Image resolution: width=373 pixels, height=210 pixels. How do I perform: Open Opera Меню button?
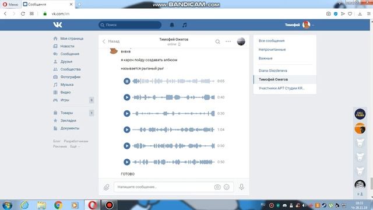(10, 4)
